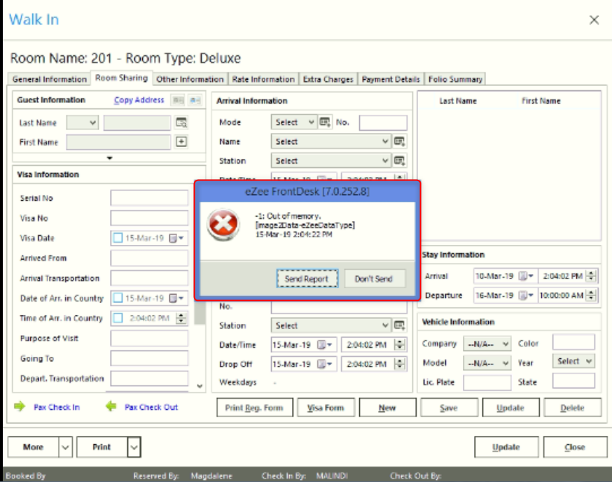Click the Delete button

click(572, 408)
